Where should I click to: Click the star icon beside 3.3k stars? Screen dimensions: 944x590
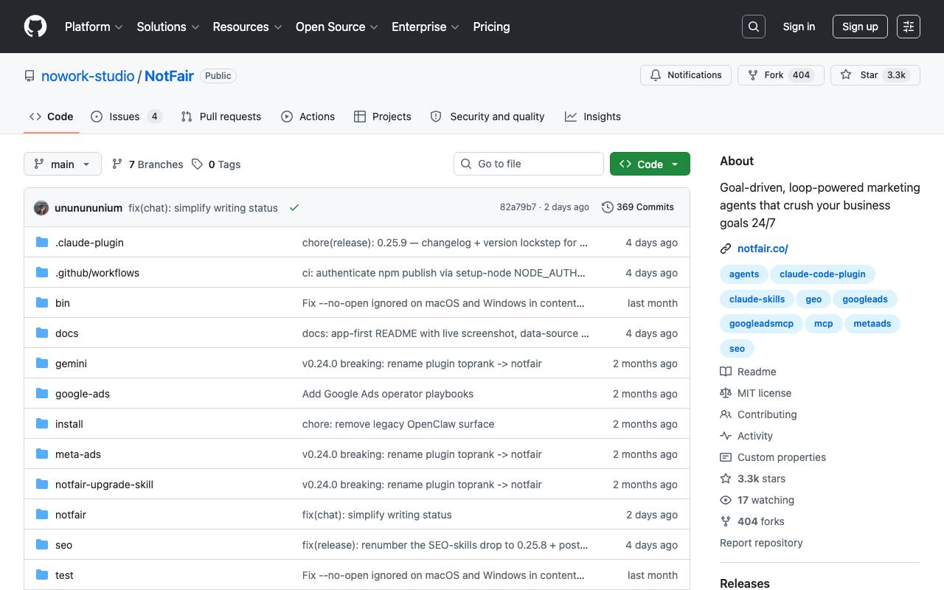(x=726, y=479)
